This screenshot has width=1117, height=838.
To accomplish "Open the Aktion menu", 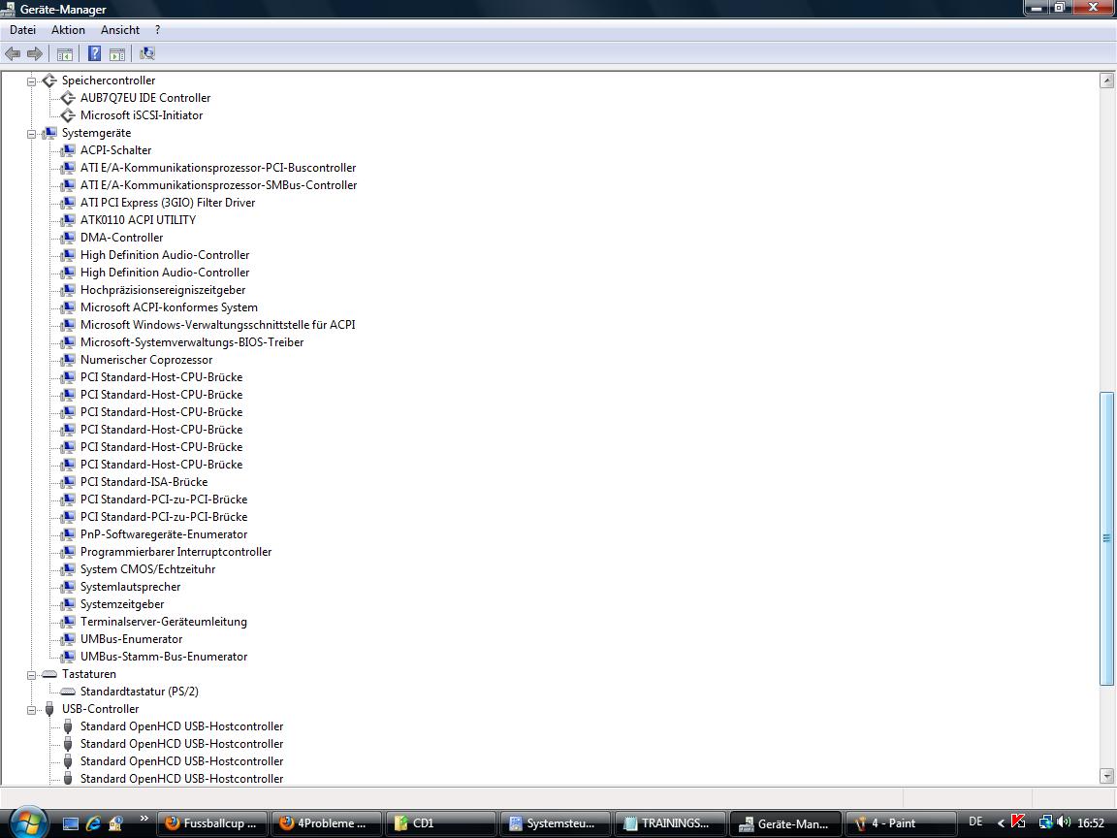I will point(69,30).
